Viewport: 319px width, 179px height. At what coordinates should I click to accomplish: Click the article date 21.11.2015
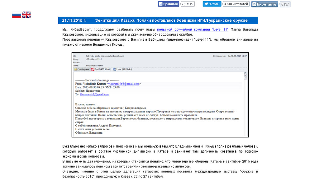coord(74,21)
